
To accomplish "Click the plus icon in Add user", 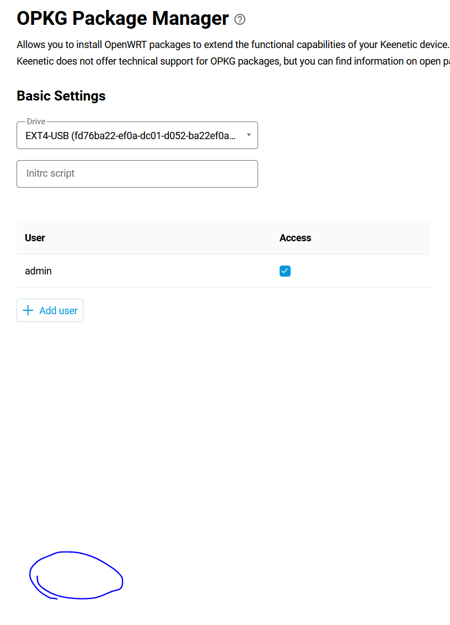I will [28, 310].
